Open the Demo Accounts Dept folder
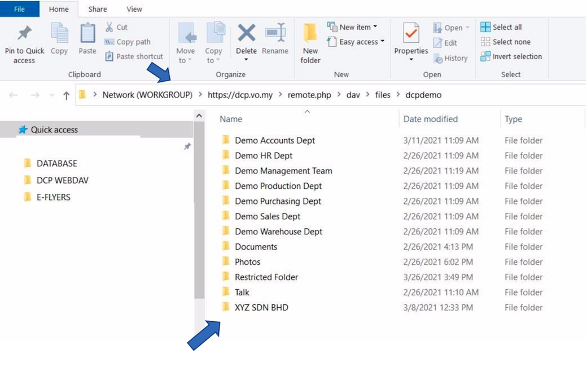This screenshot has width=587, height=368. (x=275, y=140)
